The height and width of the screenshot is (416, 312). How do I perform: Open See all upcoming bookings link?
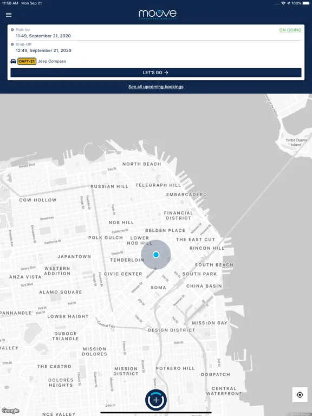[x=156, y=87]
